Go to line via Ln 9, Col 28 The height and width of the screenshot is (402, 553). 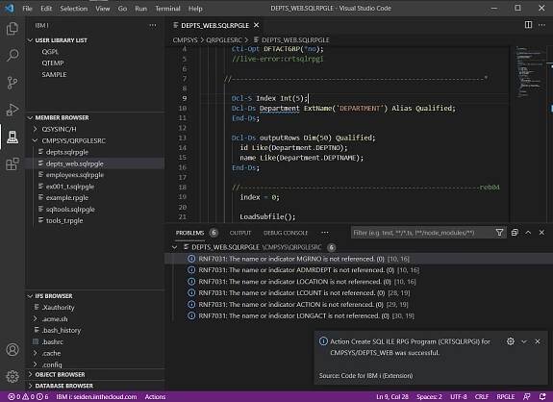pyautogui.click(x=392, y=396)
